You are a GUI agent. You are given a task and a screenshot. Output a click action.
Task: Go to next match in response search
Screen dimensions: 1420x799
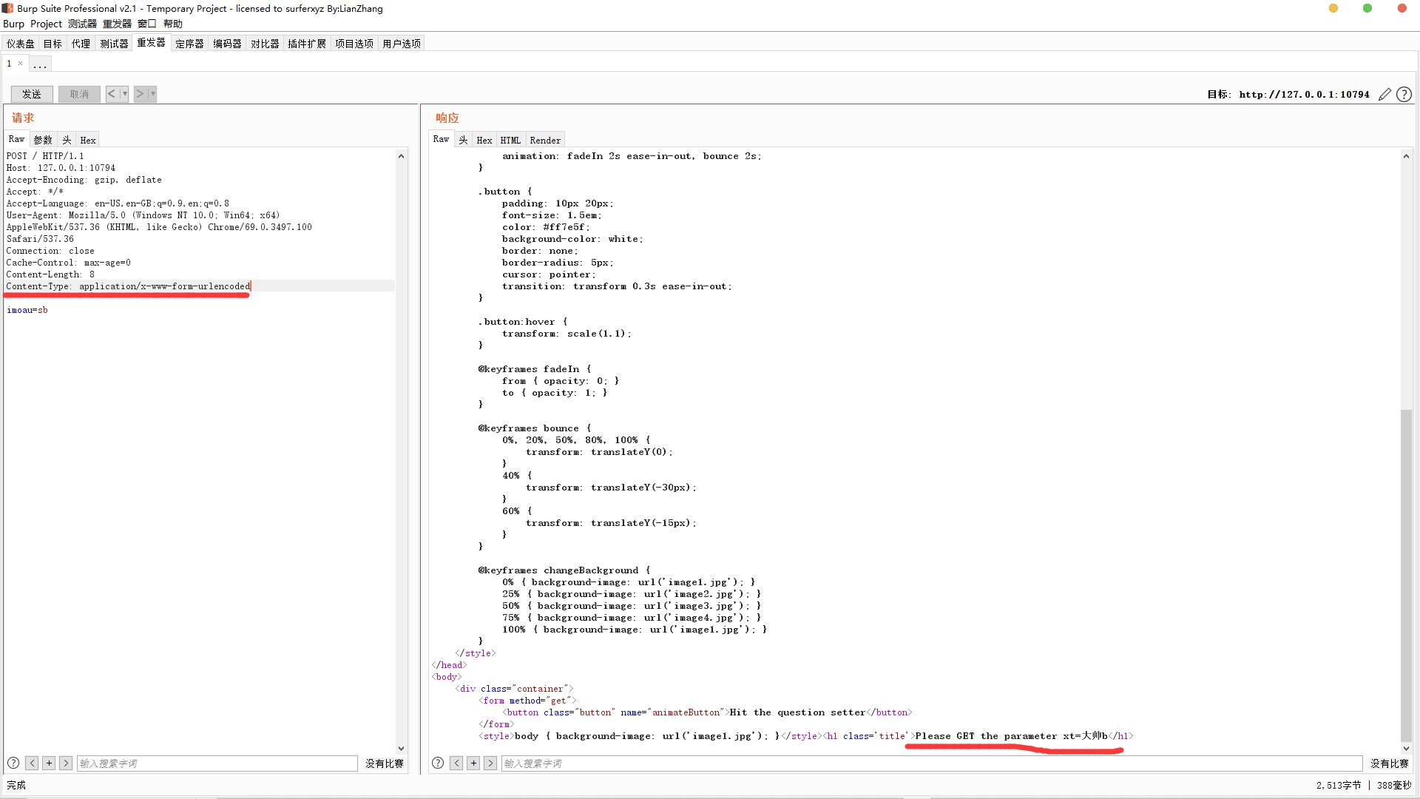[490, 763]
